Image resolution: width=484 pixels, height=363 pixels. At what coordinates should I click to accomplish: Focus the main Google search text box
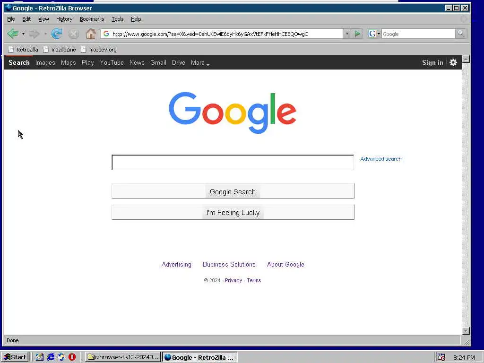233,163
